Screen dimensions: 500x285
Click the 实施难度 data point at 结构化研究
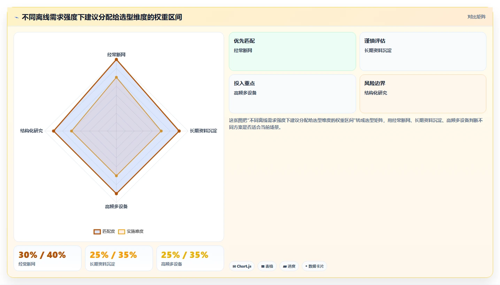click(71, 131)
